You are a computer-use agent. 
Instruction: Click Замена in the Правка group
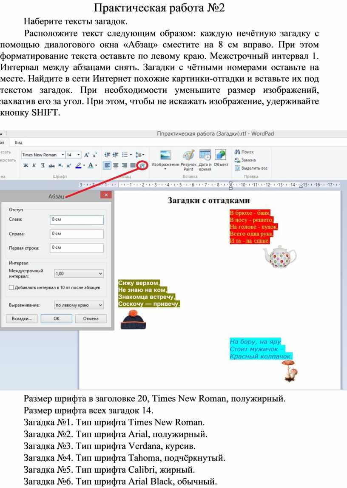(x=245, y=160)
